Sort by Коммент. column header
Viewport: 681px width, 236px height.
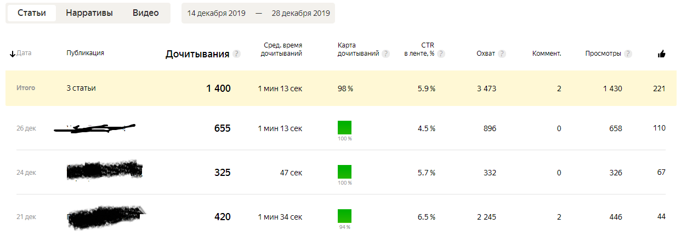coord(547,54)
